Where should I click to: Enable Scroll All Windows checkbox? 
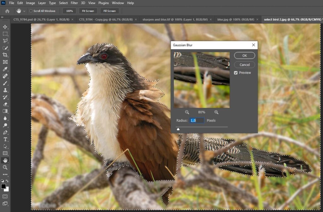click(x=31, y=11)
